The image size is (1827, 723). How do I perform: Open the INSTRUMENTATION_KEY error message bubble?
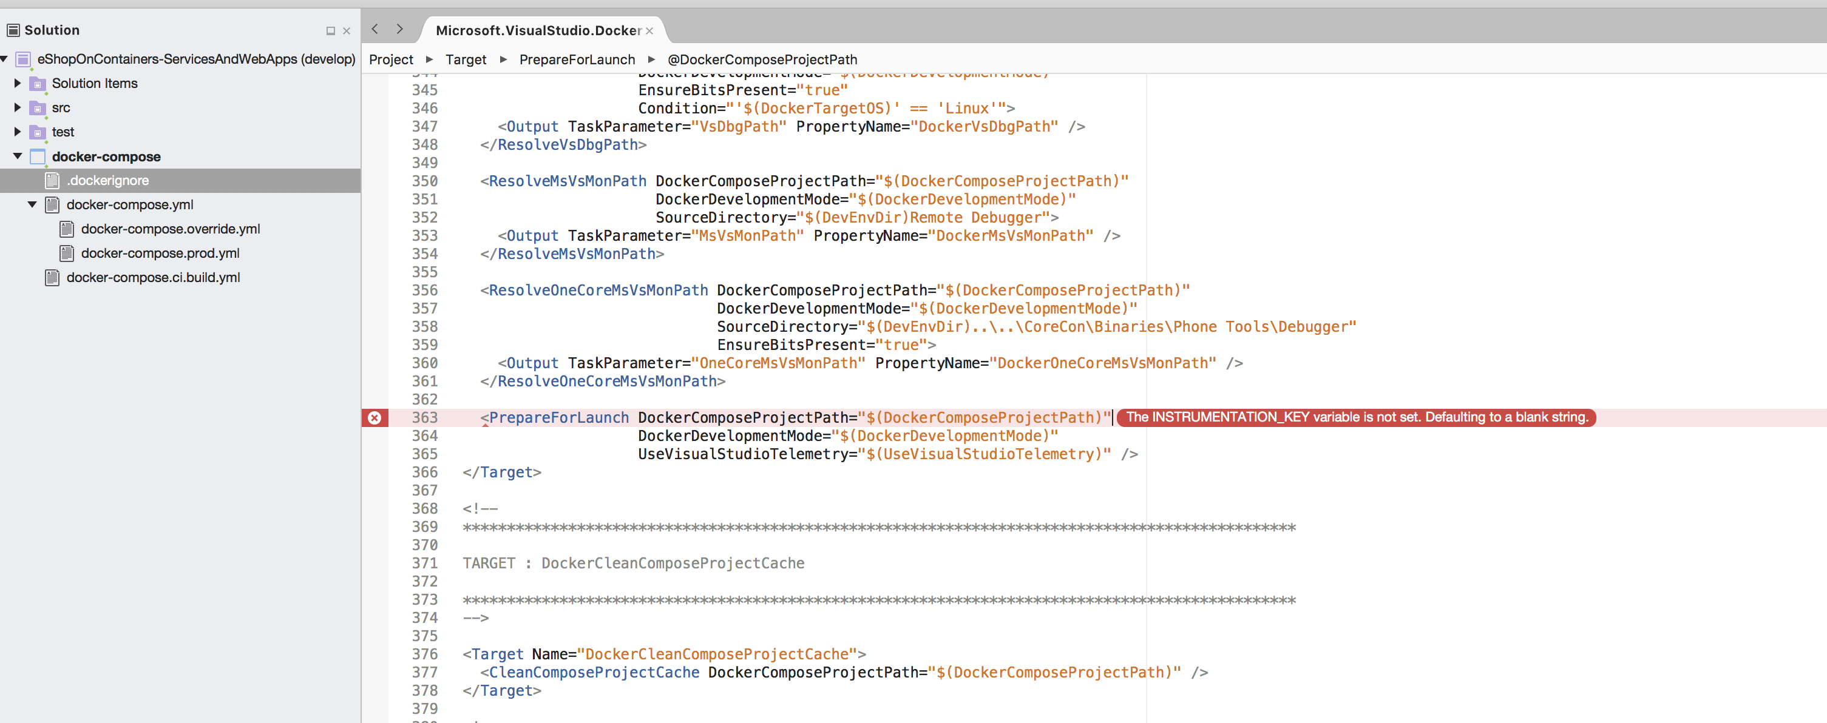click(1356, 417)
